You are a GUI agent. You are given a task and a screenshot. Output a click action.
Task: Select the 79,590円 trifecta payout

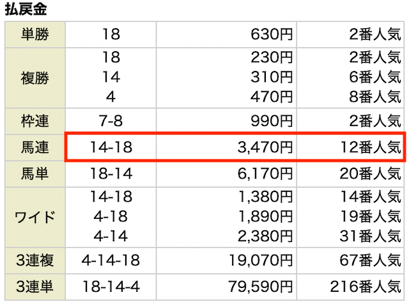261,287
